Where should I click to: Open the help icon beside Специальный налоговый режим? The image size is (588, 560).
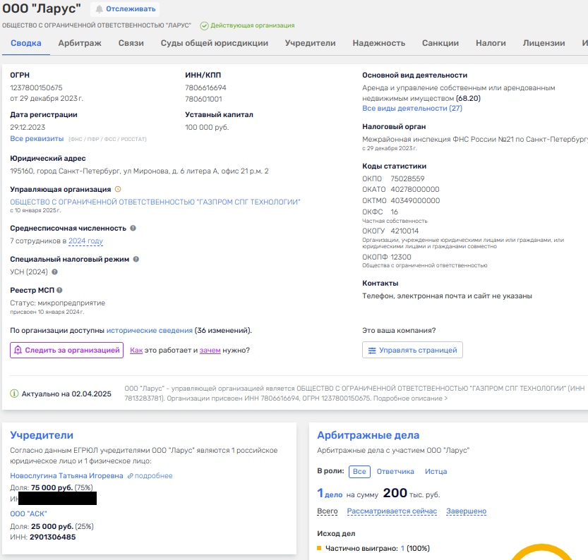pyautogui.click(x=136, y=260)
